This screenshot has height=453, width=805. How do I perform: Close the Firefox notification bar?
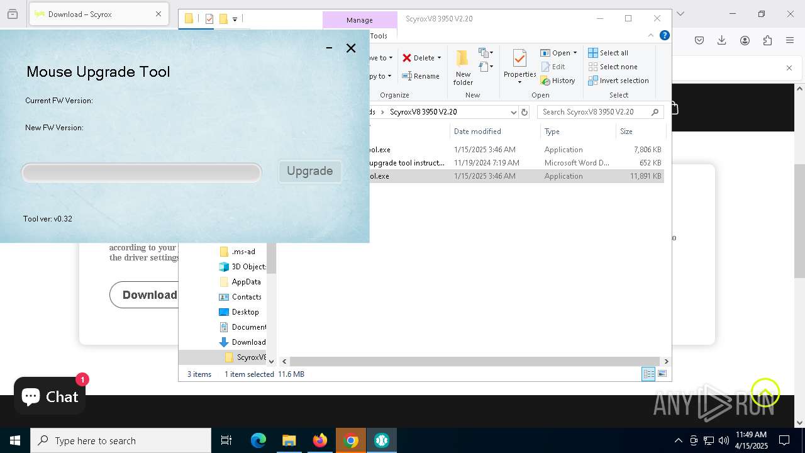click(x=789, y=68)
